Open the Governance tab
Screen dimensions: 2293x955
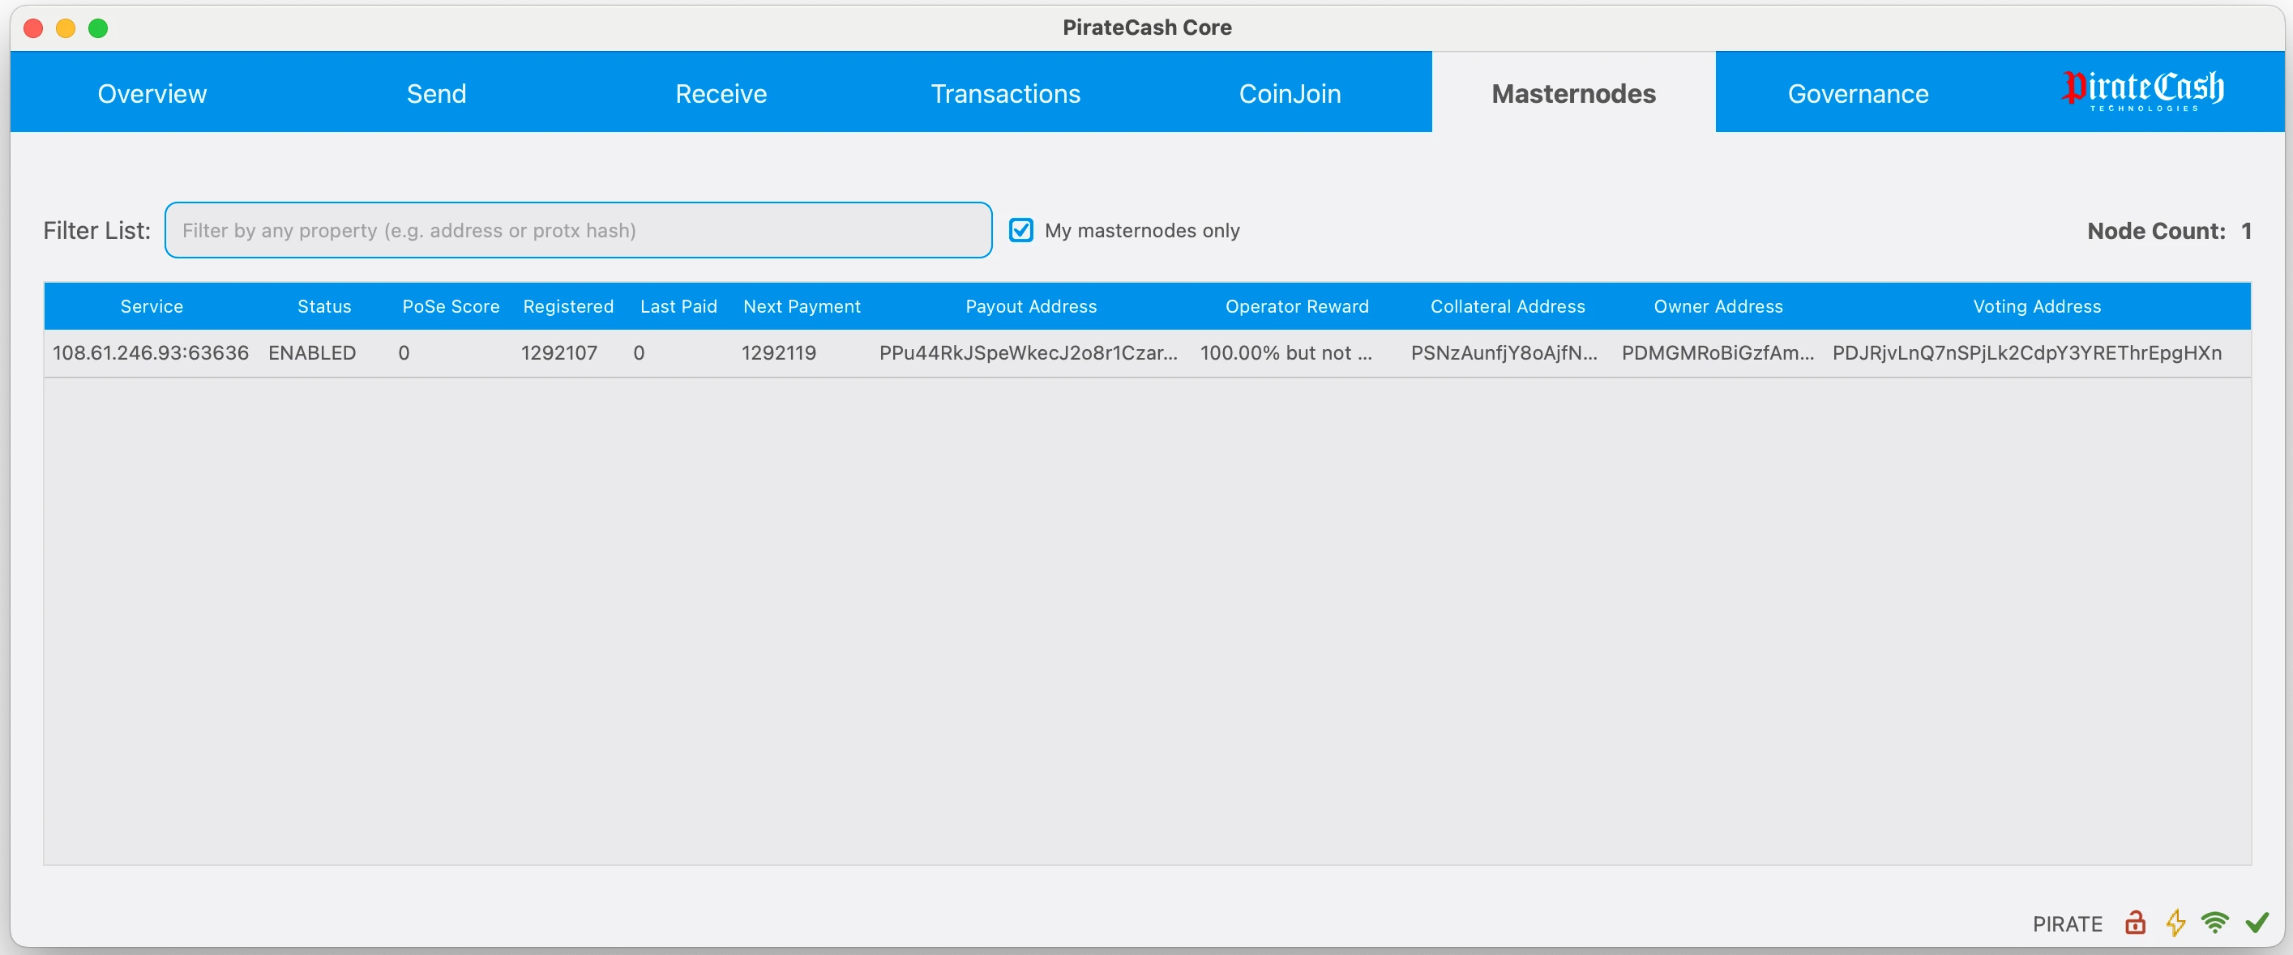(1858, 92)
